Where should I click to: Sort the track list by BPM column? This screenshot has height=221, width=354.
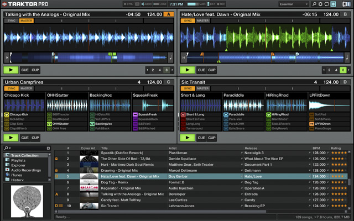[316, 148]
